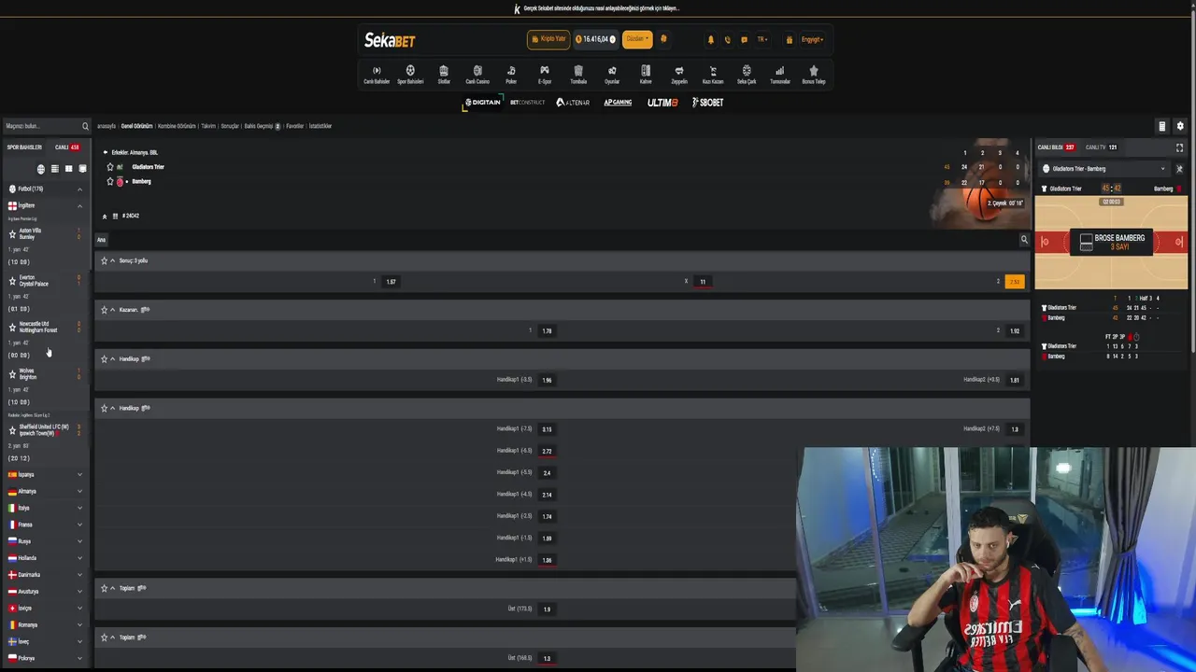Favorite the Everton - Crystal Palace match
1196x672 pixels.
[12, 281]
